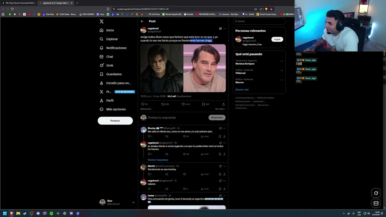Image resolution: width=386 pixels, height=217 pixels.
Task: Open a new browser tab
Action: [x=77, y=3]
